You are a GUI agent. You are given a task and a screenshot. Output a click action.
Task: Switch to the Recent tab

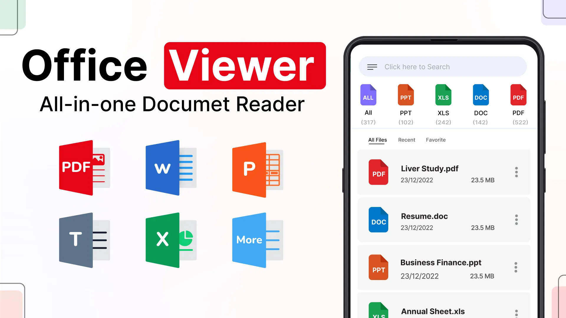pyautogui.click(x=407, y=140)
